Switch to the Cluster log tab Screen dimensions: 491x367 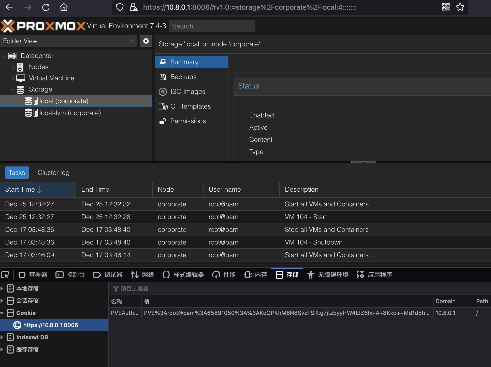click(53, 173)
